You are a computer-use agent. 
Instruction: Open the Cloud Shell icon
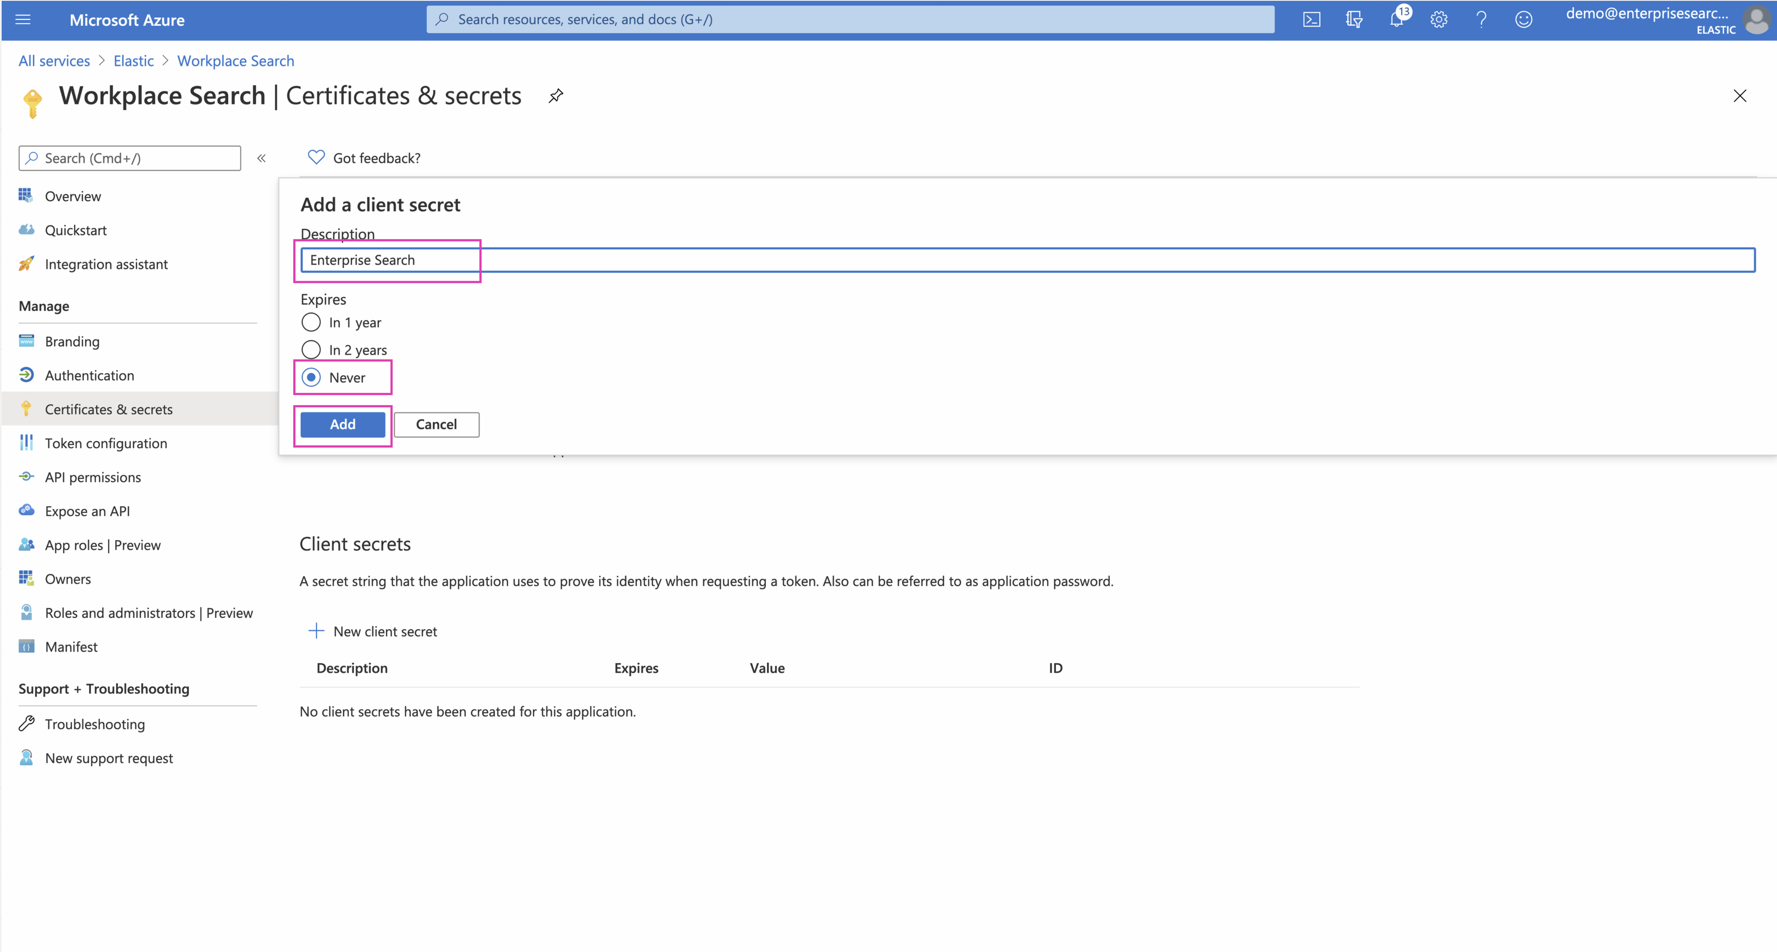1311,19
